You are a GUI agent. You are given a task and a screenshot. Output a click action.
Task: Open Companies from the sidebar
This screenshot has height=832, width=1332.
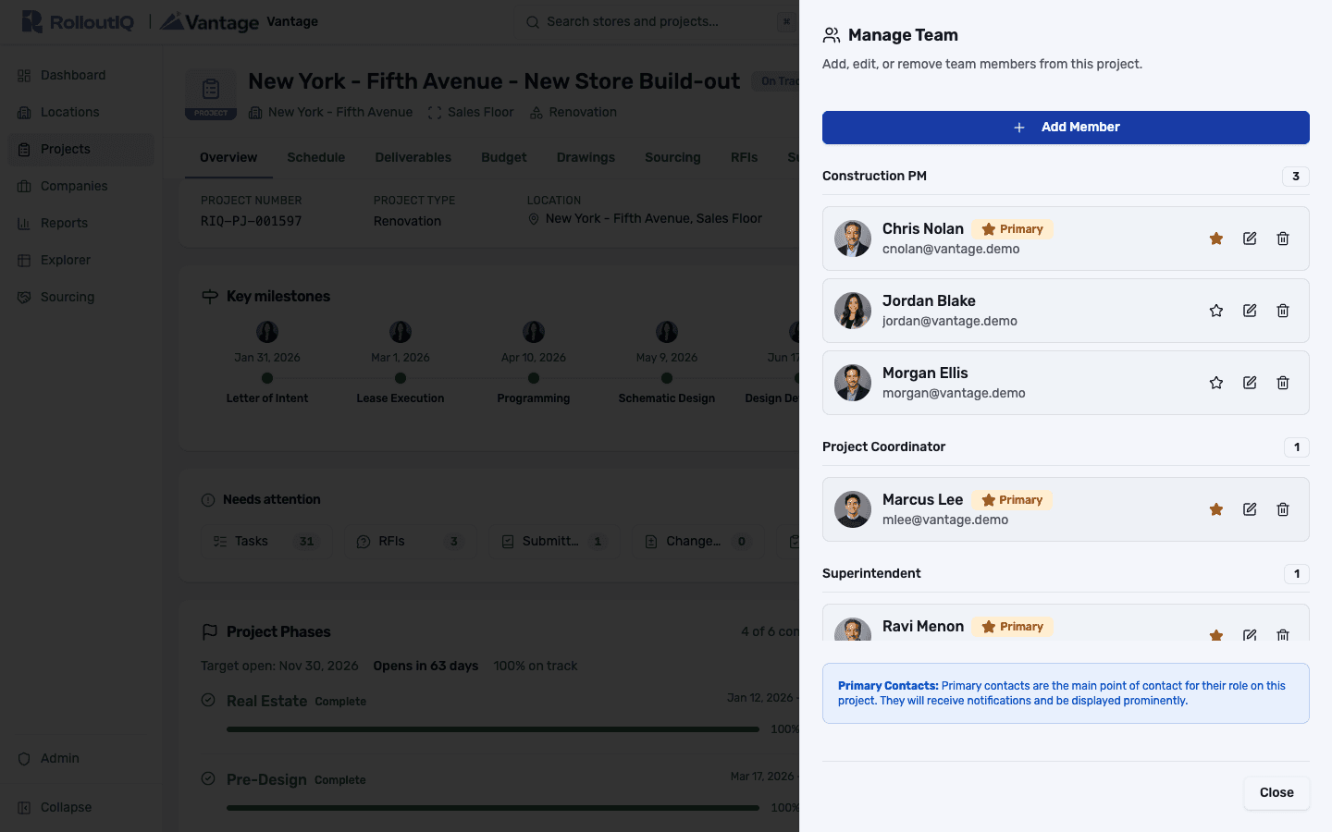80,187
